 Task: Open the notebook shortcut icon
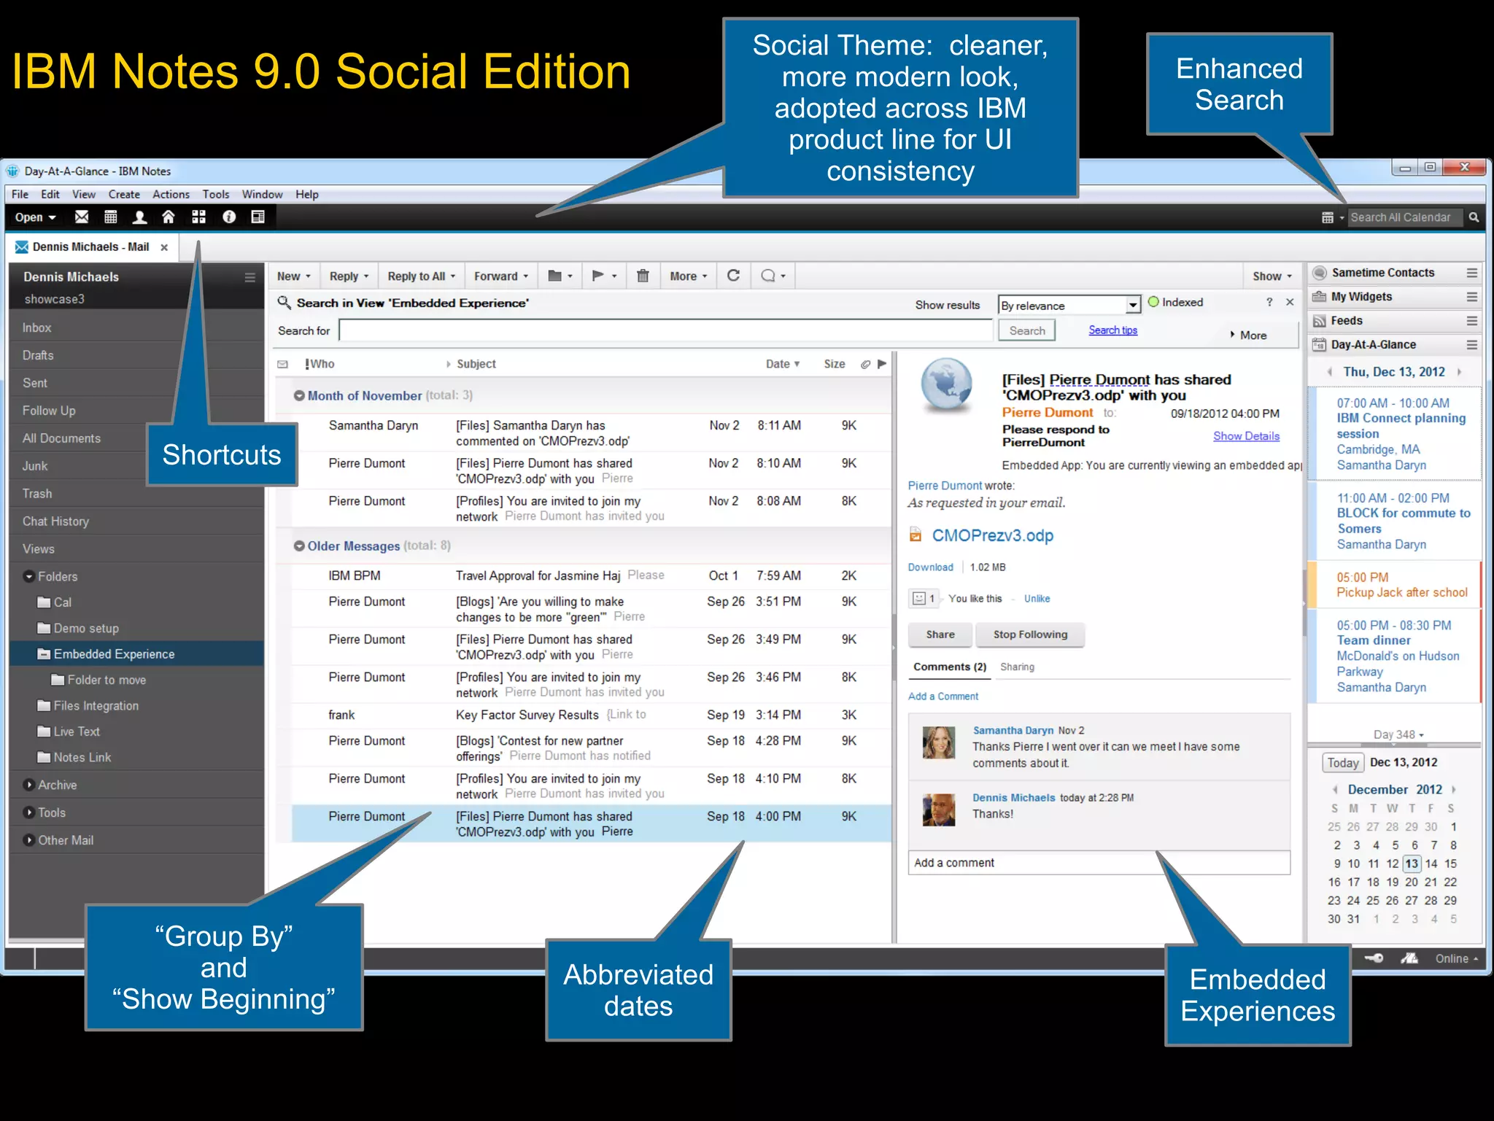[258, 217]
